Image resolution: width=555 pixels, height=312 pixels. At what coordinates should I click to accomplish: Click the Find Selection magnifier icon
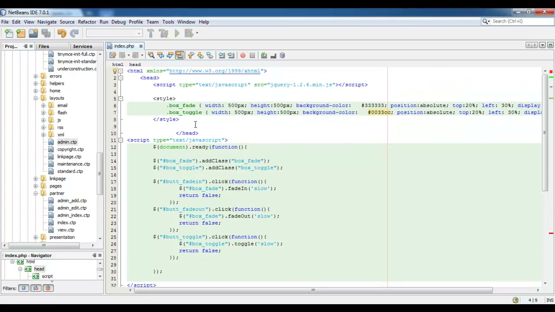coord(151,55)
